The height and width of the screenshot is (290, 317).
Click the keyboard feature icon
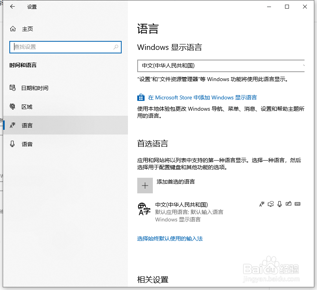tap(298, 204)
